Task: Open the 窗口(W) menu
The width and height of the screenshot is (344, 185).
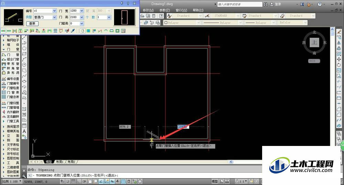Action: [x=181, y=10]
